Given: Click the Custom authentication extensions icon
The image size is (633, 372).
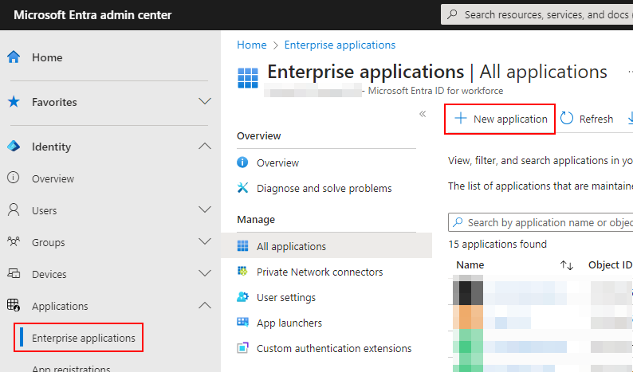Looking at the screenshot, I should (x=242, y=348).
